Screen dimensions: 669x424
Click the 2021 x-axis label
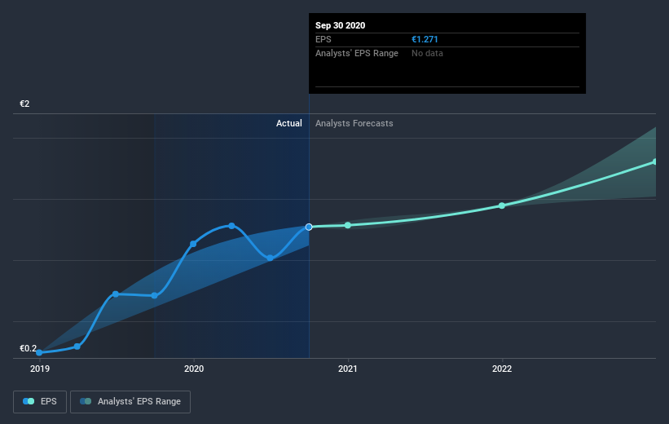[348, 369]
